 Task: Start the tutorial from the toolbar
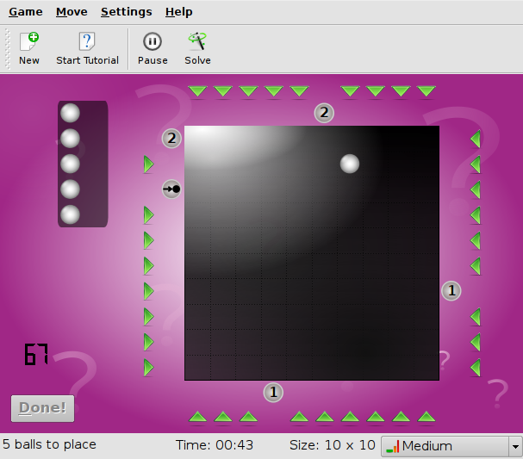87,48
